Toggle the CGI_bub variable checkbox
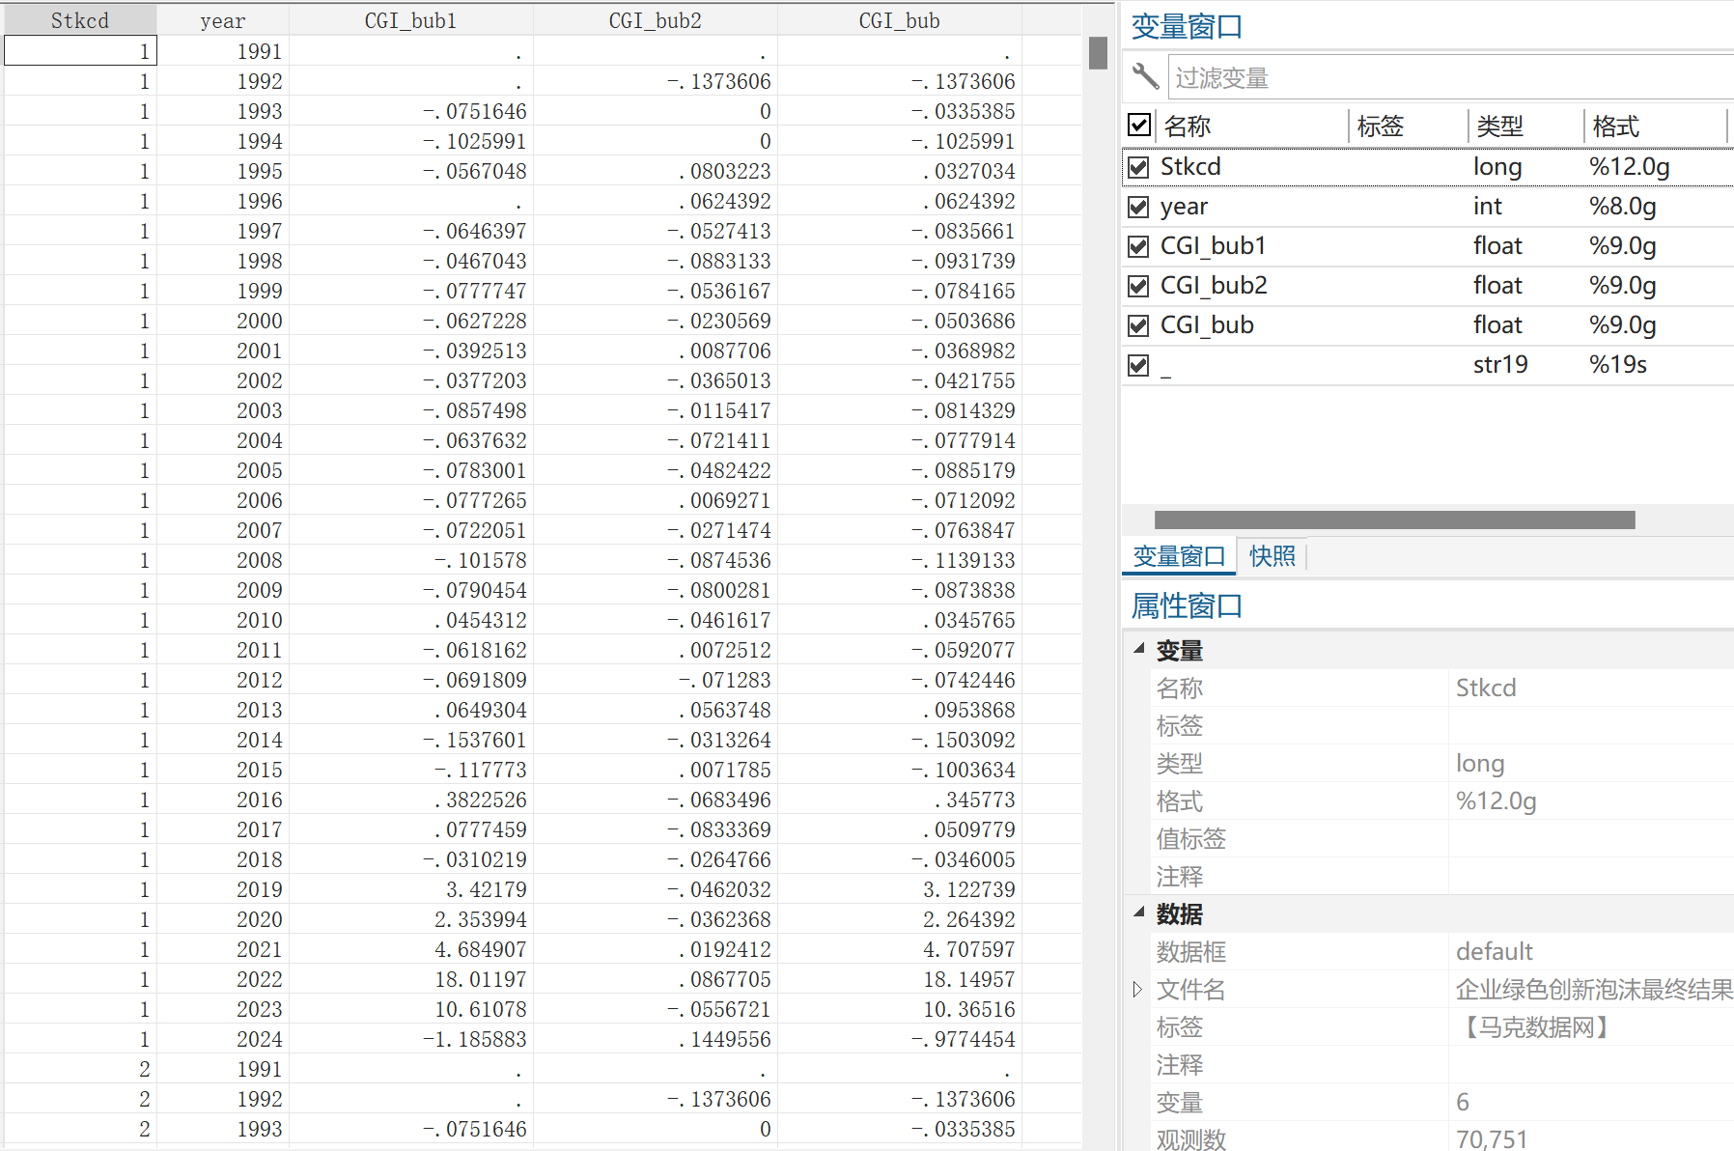 pos(1139,325)
